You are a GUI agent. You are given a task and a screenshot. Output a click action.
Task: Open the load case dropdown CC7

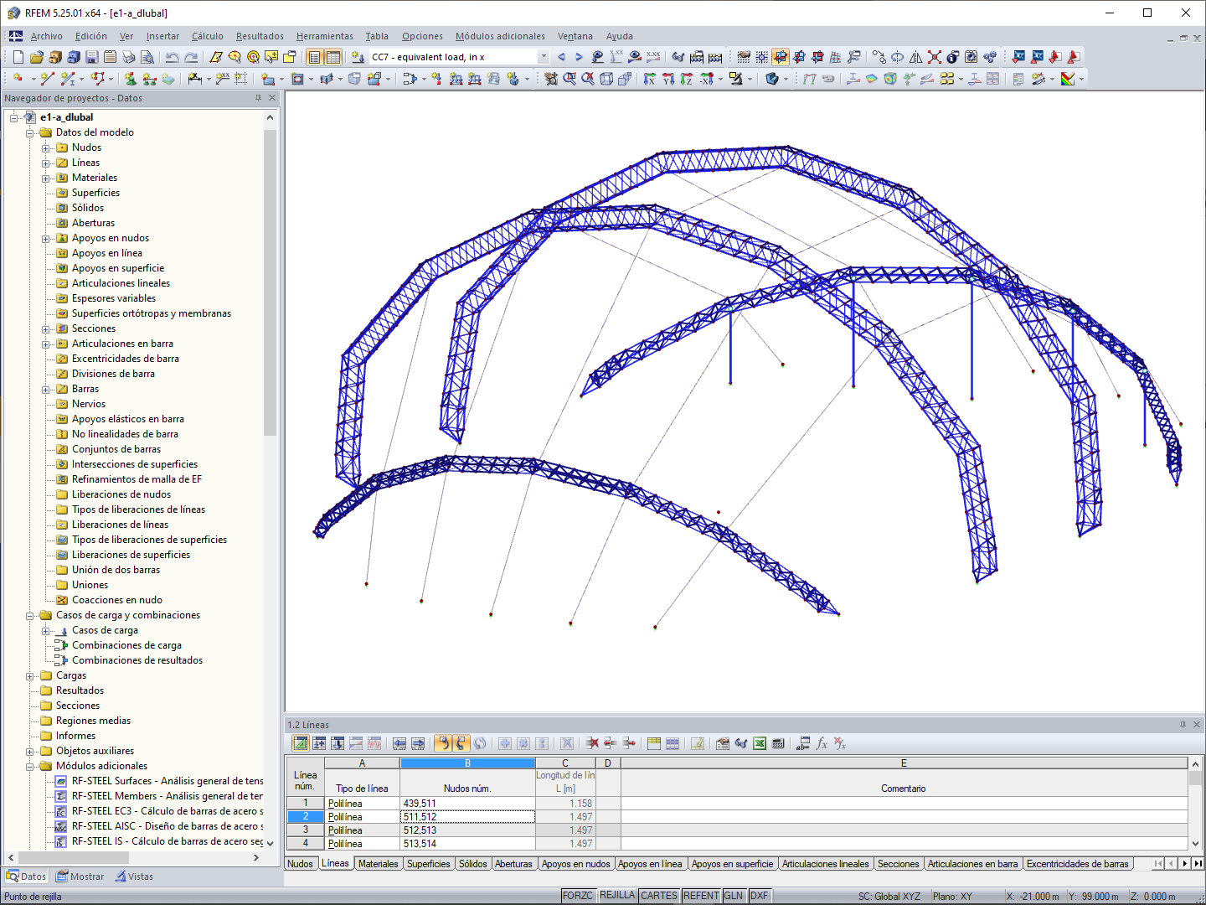click(x=544, y=56)
